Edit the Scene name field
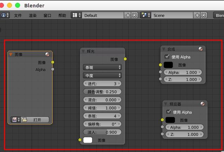This screenshot has height=152, width=224. (172, 15)
